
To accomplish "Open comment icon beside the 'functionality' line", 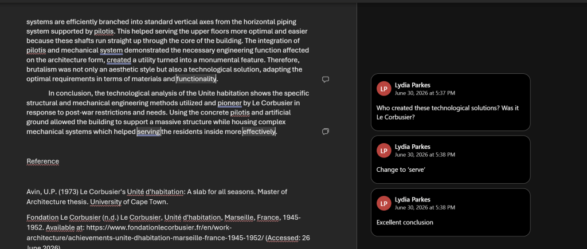I will tap(326, 79).
